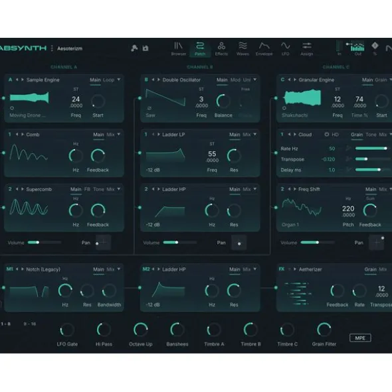Open Cloud module Tone tab

pyautogui.click(x=371, y=135)
